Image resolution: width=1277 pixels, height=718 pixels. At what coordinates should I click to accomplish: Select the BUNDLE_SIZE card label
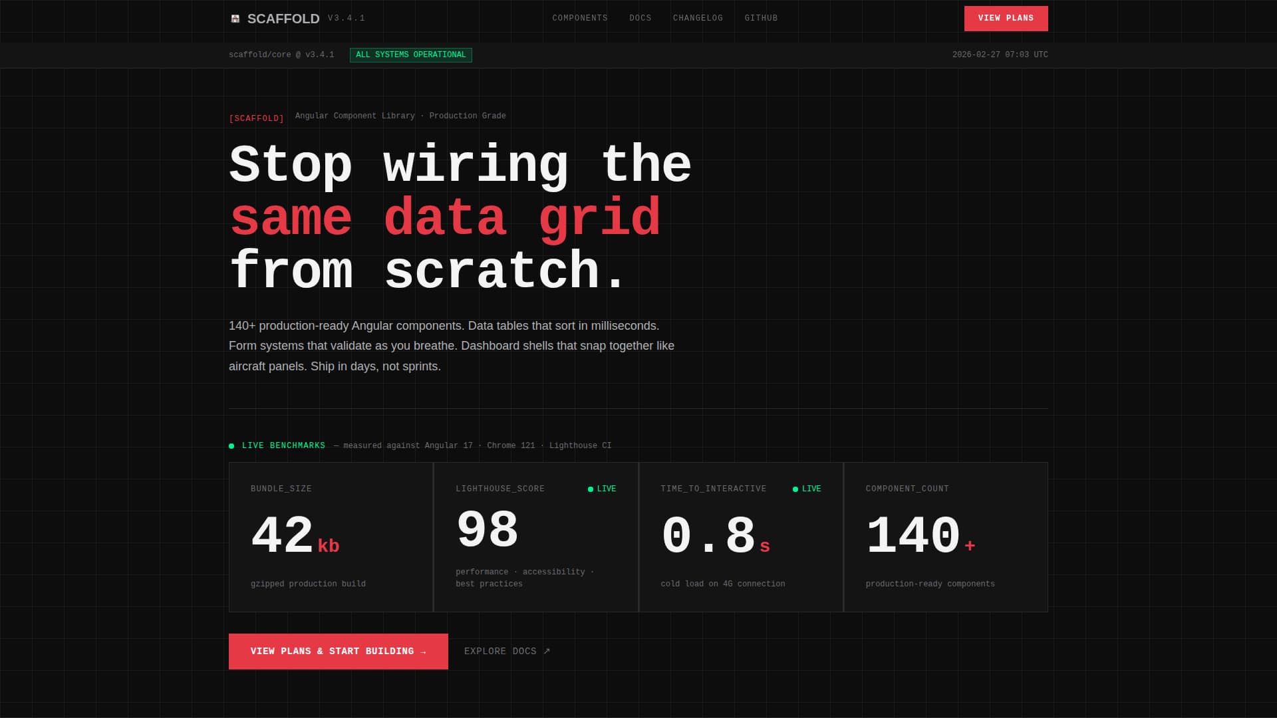coord(281,489)
